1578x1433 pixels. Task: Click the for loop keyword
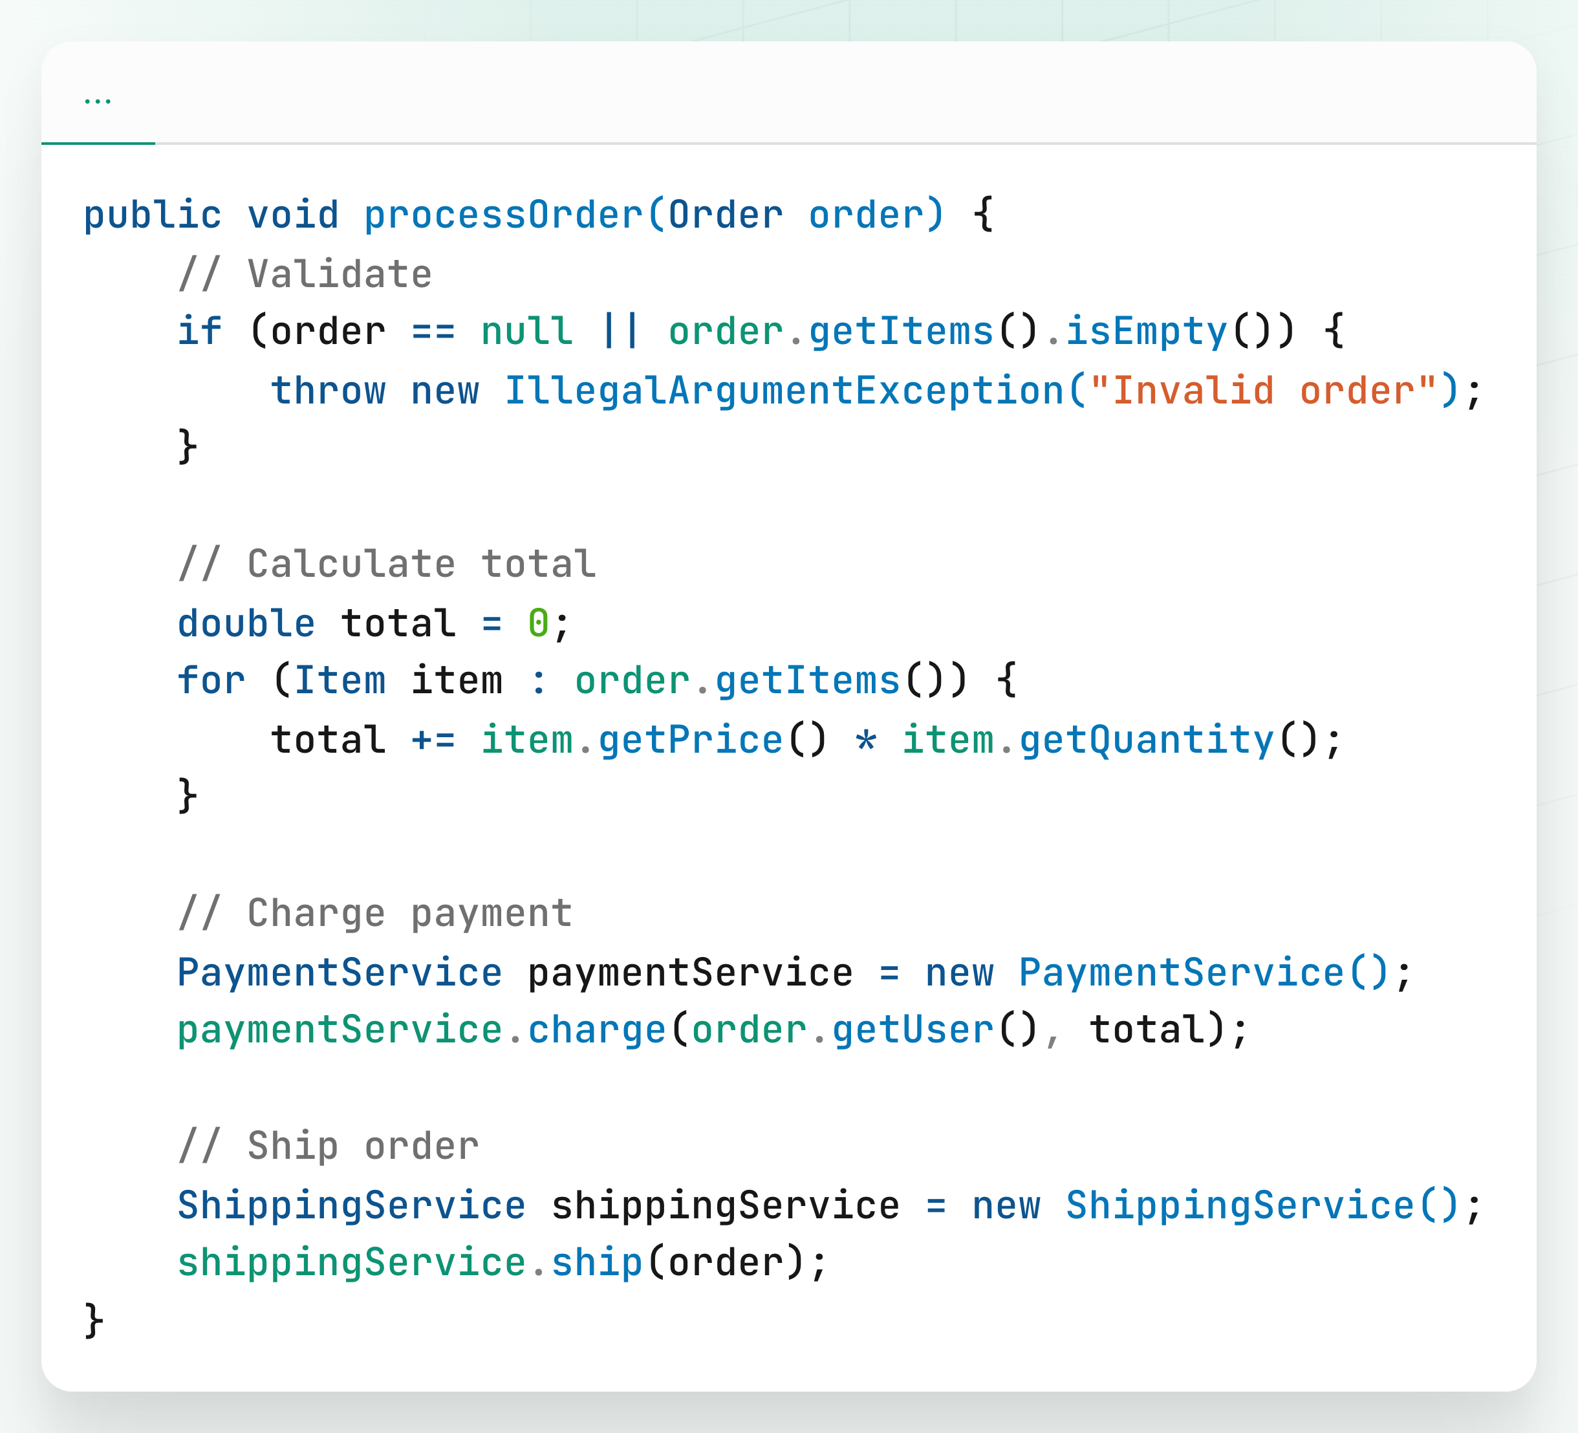pyautogui.click(x=211, y=680)
